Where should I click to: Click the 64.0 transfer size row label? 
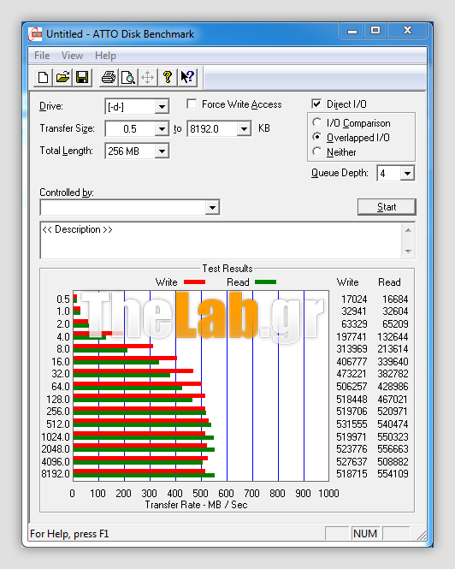61,387
